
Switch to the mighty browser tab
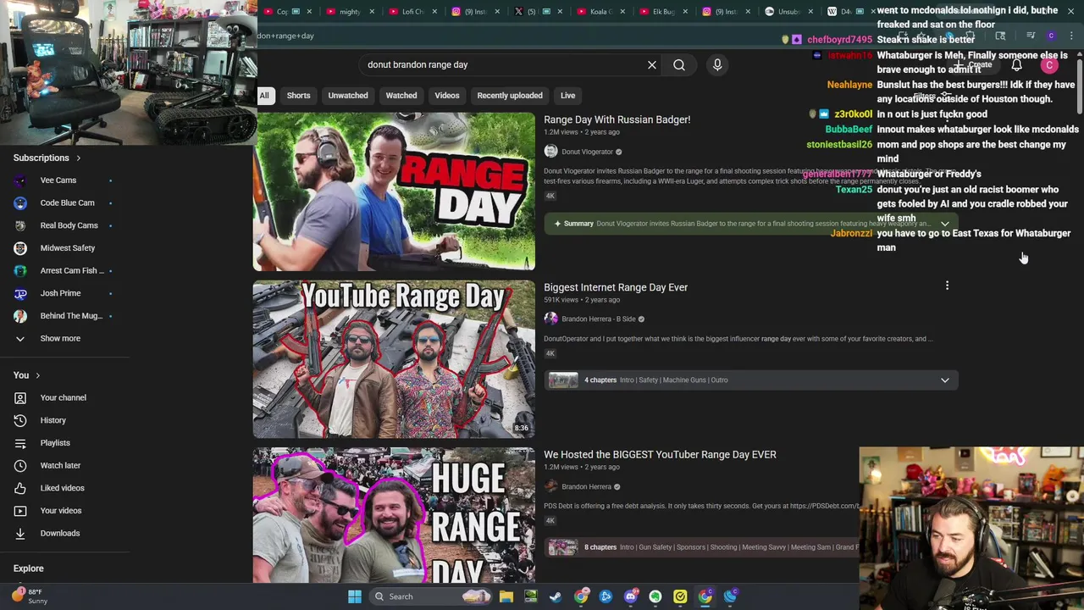coord(348,12)
